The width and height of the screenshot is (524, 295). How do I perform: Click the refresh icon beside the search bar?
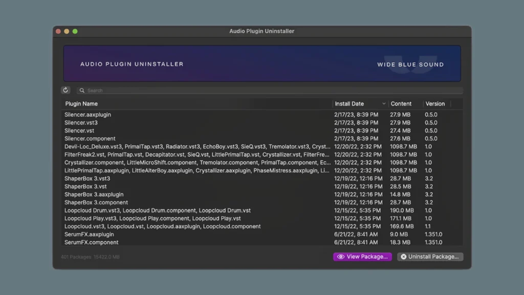[65, 90]
